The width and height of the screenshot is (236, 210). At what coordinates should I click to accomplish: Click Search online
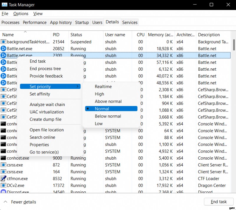(50, 137)
